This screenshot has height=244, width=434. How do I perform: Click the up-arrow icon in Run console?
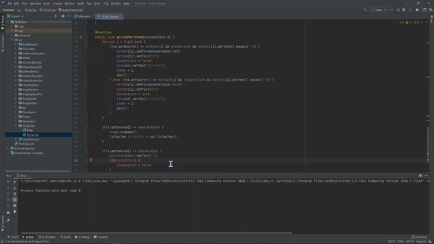15,182
